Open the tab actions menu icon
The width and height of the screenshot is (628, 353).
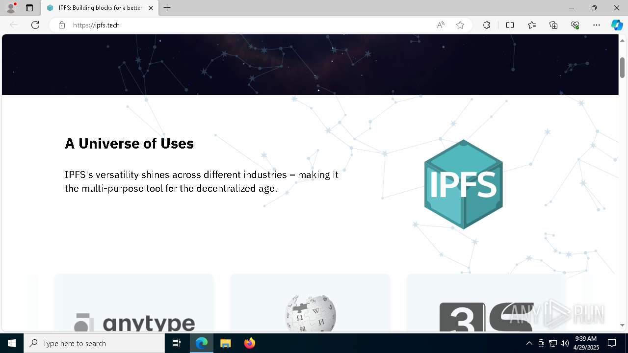[x=29, y=8]
